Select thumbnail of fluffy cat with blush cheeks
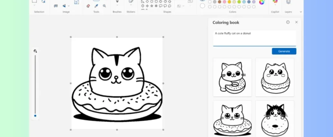 [275, 77]
